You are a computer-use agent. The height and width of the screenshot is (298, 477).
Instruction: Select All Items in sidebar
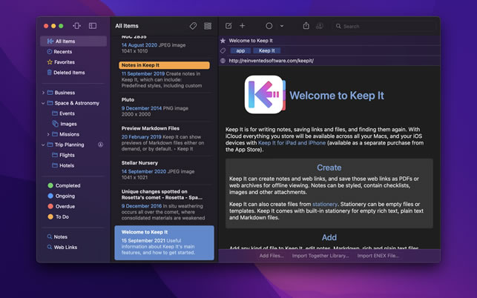click(73, 41)
